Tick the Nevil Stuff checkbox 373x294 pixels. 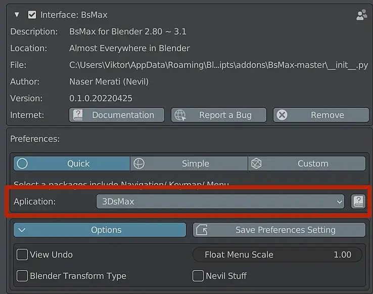point(198,276)
